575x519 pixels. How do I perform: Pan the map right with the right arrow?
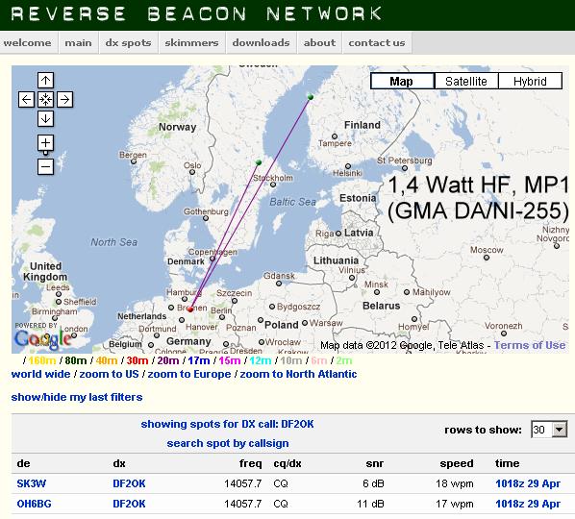64,99
